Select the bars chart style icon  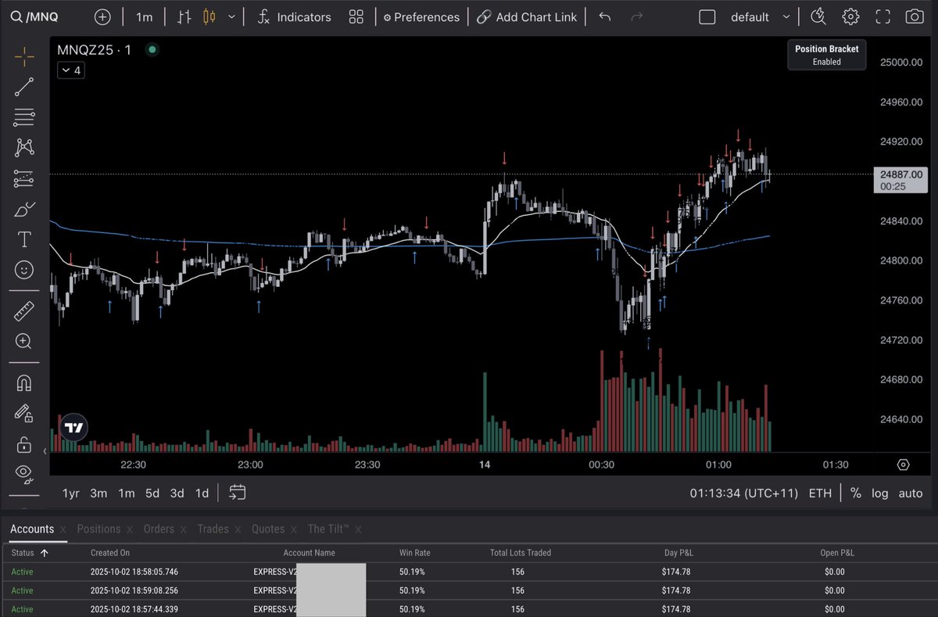coord(184,16)
